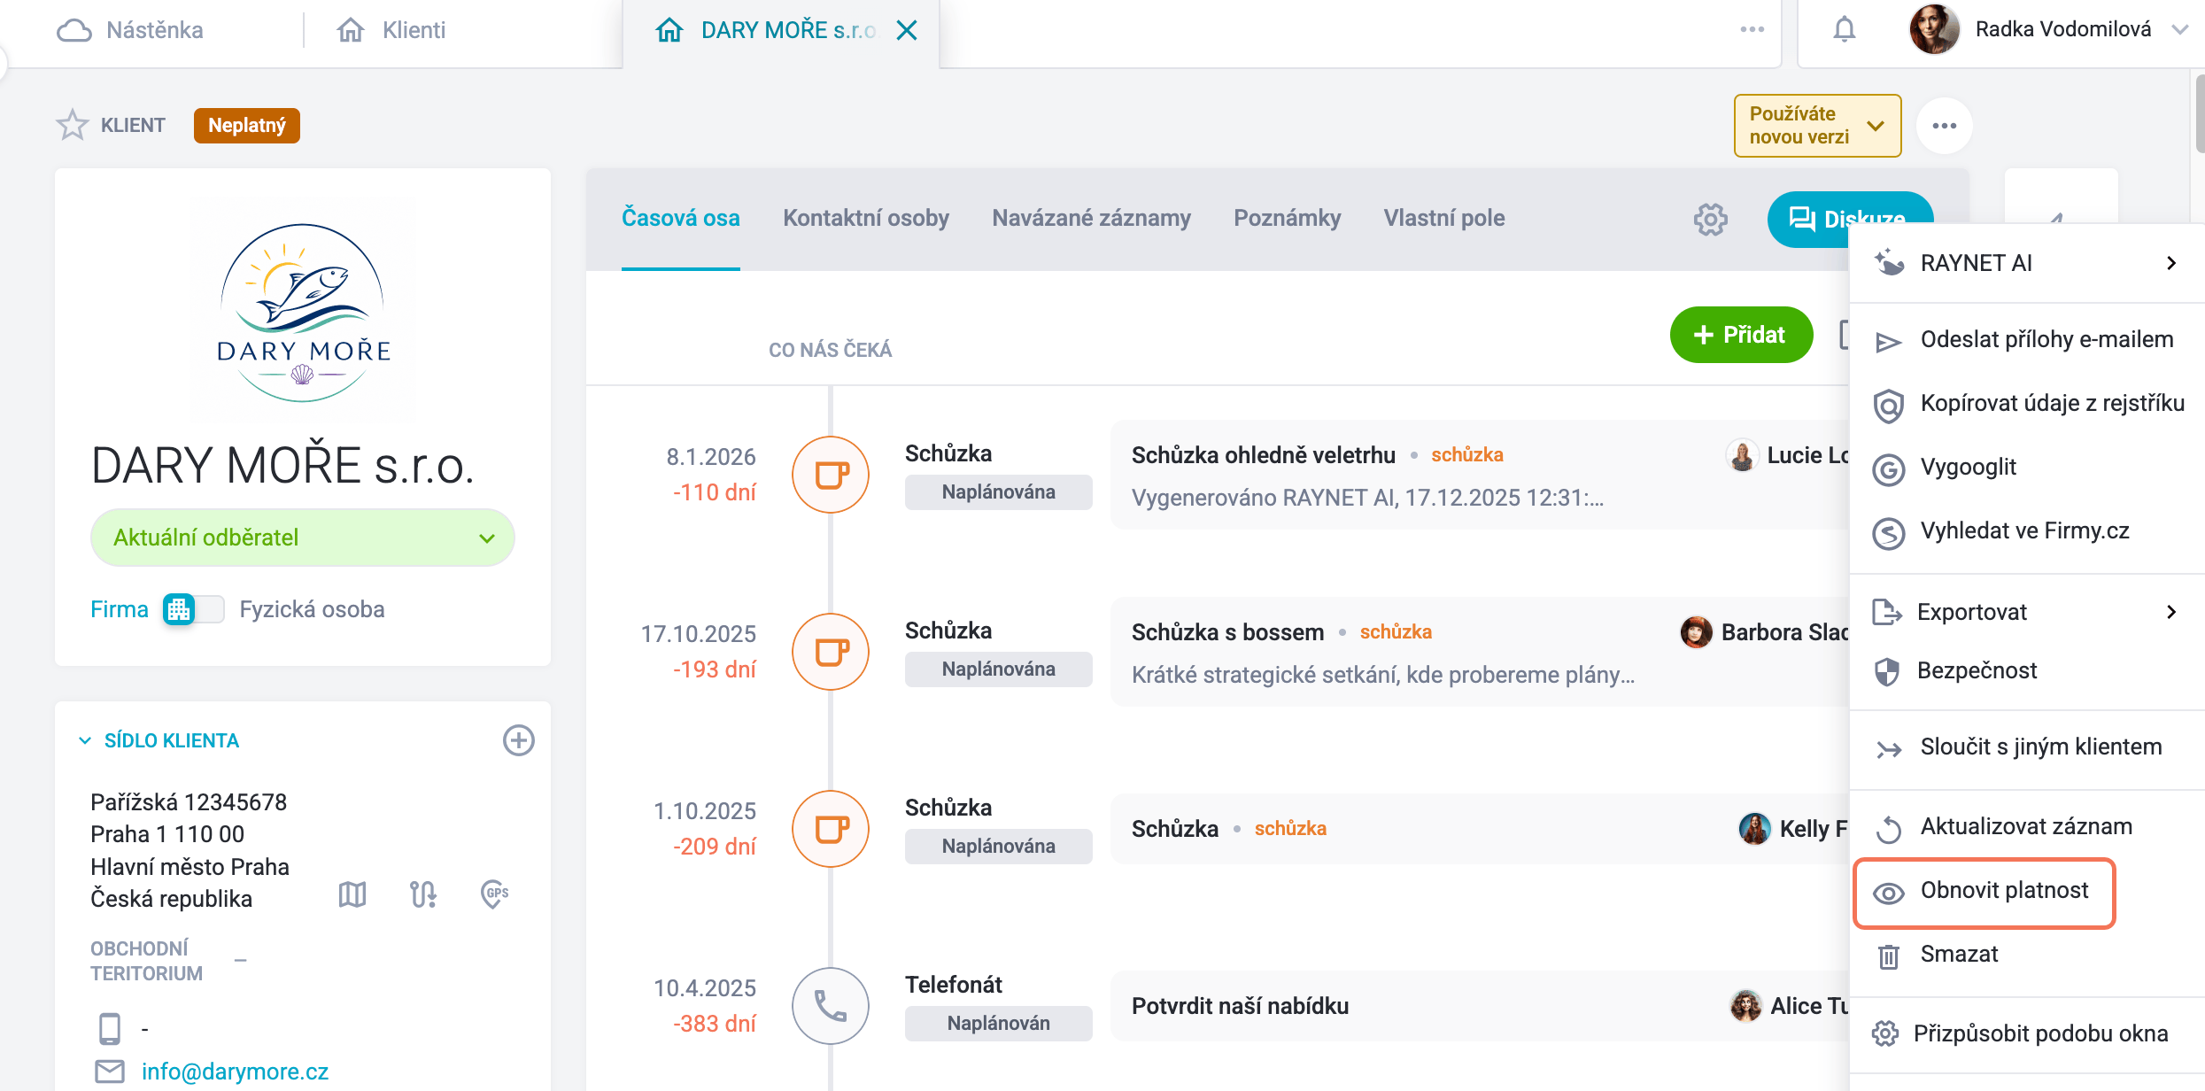Open phone call icon for 10.4.2025
Image resolution: width=2205 pixels, height=1091 pixels.
click(831, 1006)
